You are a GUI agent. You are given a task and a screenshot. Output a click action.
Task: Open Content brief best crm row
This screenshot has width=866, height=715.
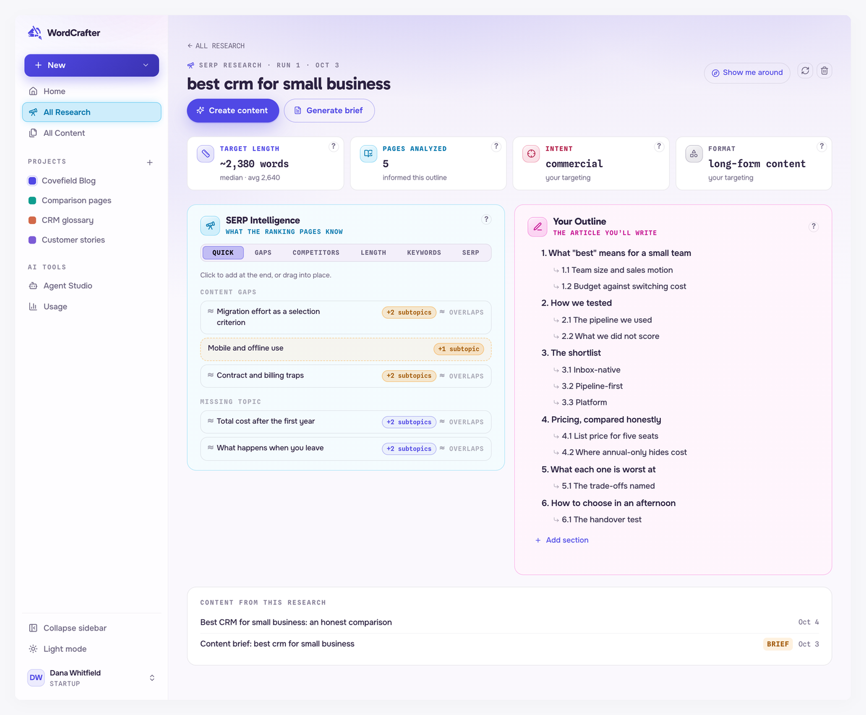tap(509, 644)
